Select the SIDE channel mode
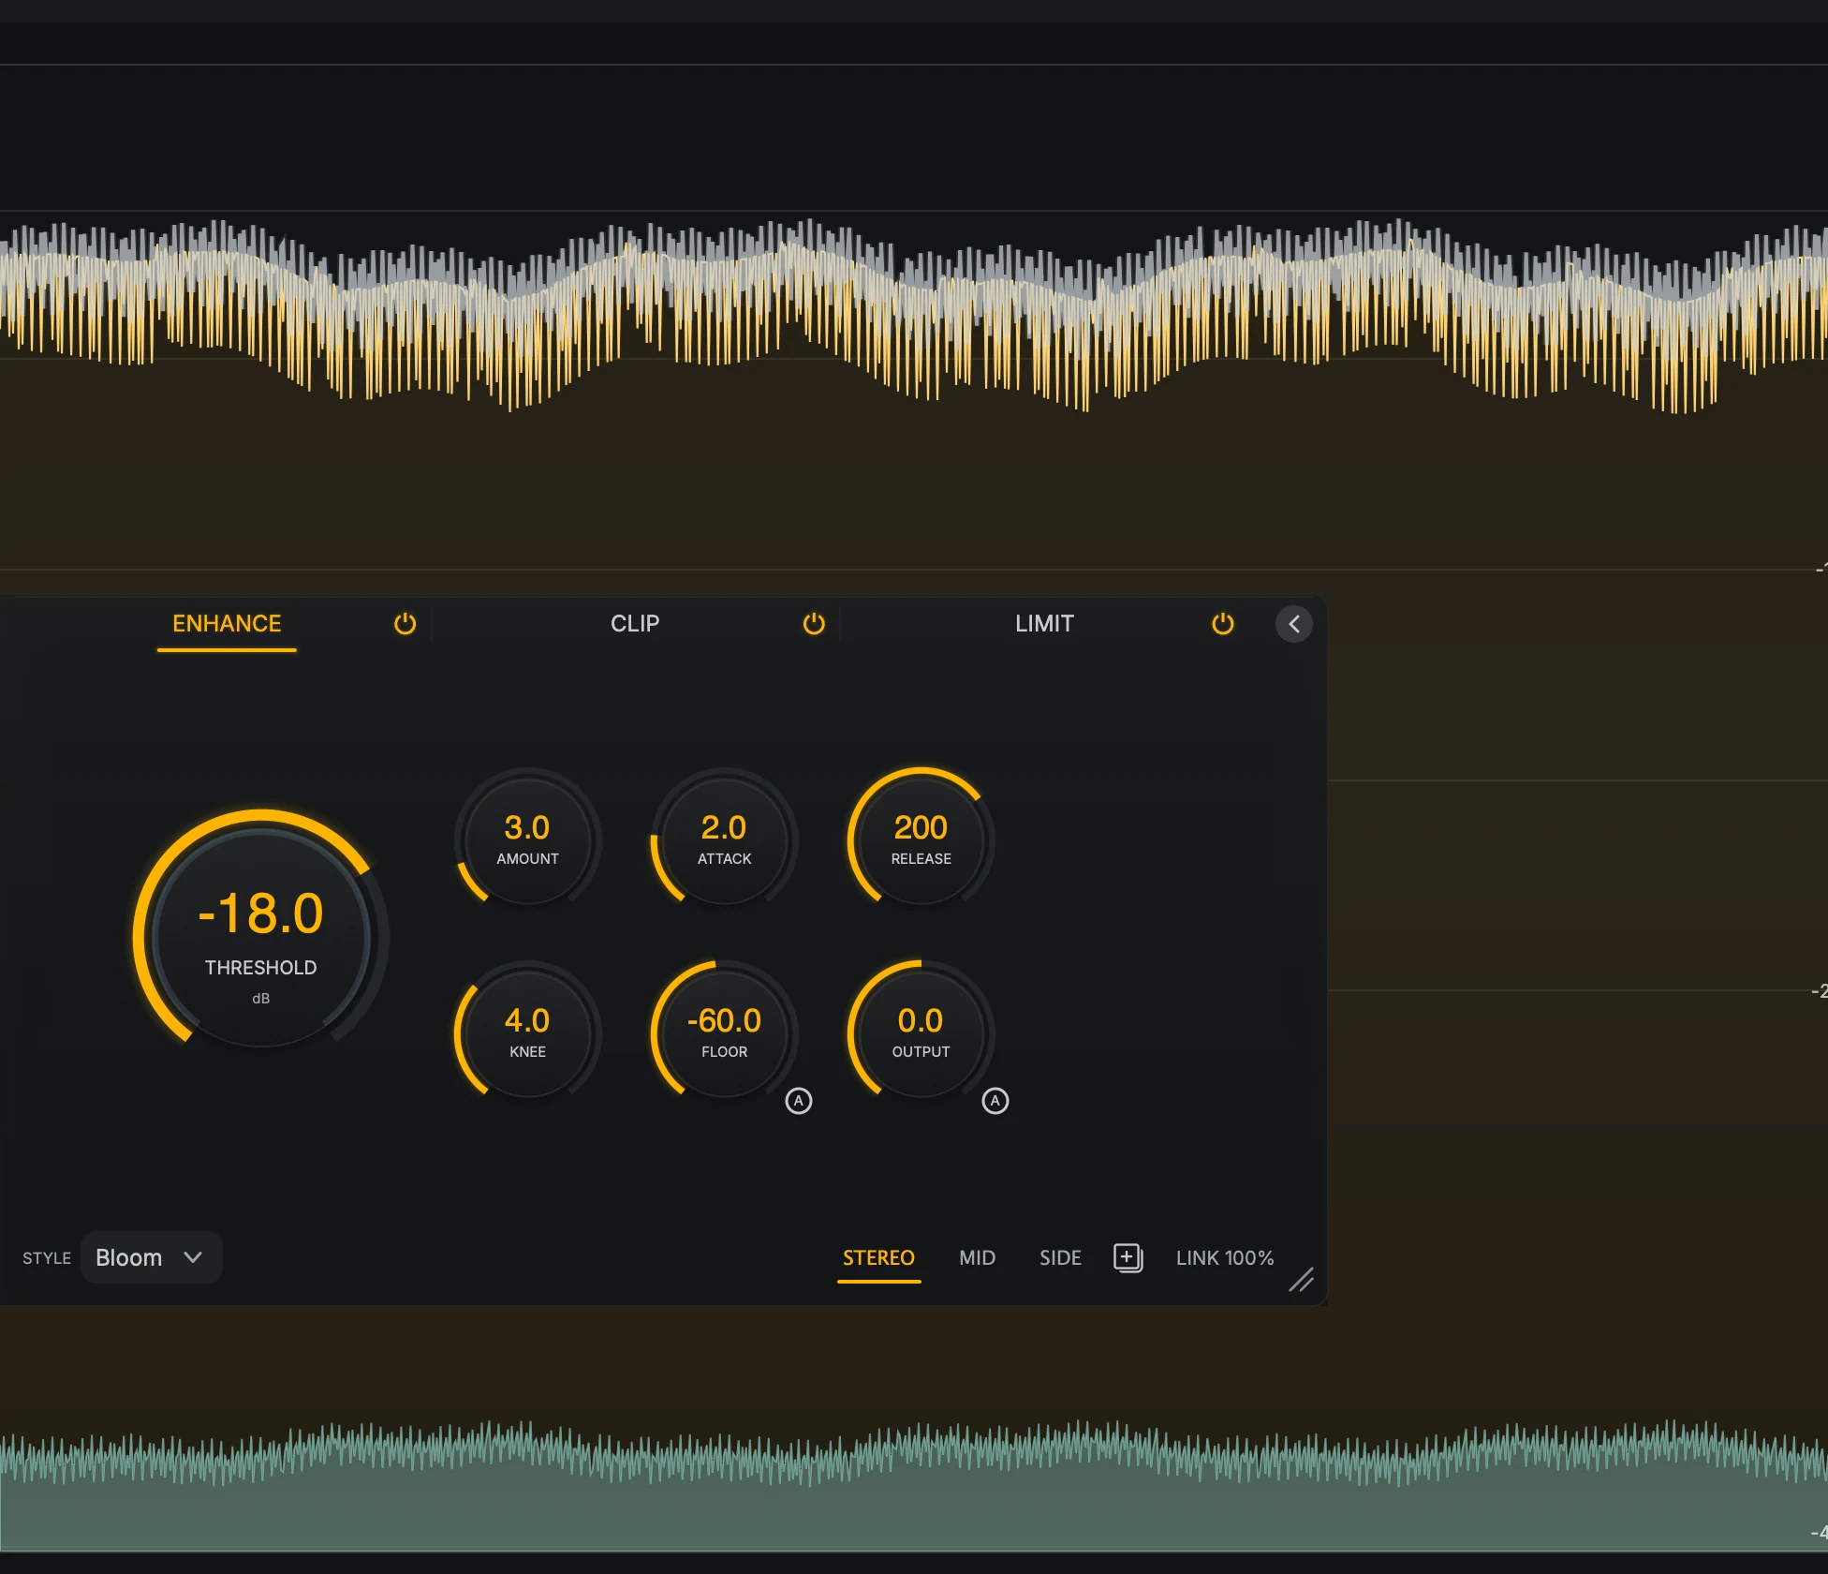The width and height of the screenshot is (1828, 1574). pyautogui.click(x=1060, y=1257)
